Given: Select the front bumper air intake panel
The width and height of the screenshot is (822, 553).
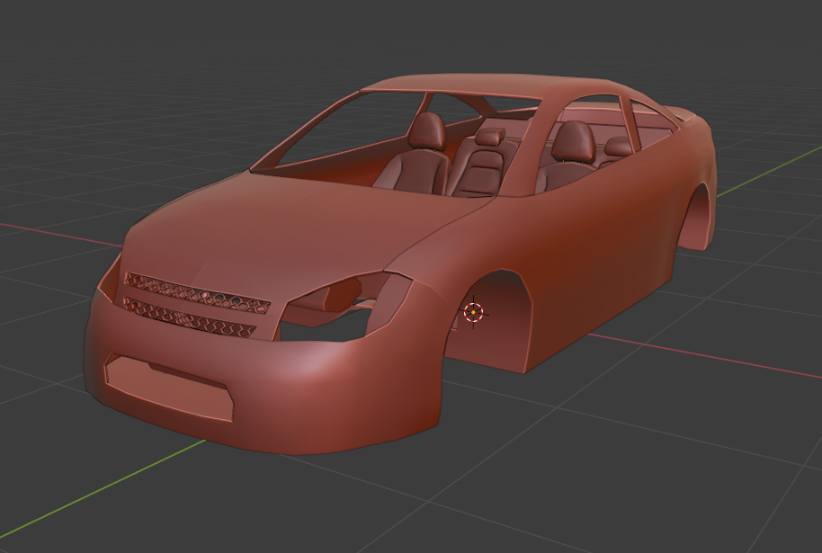Looking at the screenshot, I should click(169, 387).
